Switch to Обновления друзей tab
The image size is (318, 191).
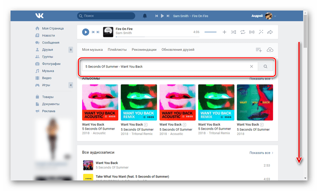[178, 50]
